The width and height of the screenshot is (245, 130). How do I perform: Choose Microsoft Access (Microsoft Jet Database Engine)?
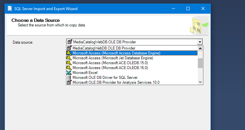(x=132, y=58)
